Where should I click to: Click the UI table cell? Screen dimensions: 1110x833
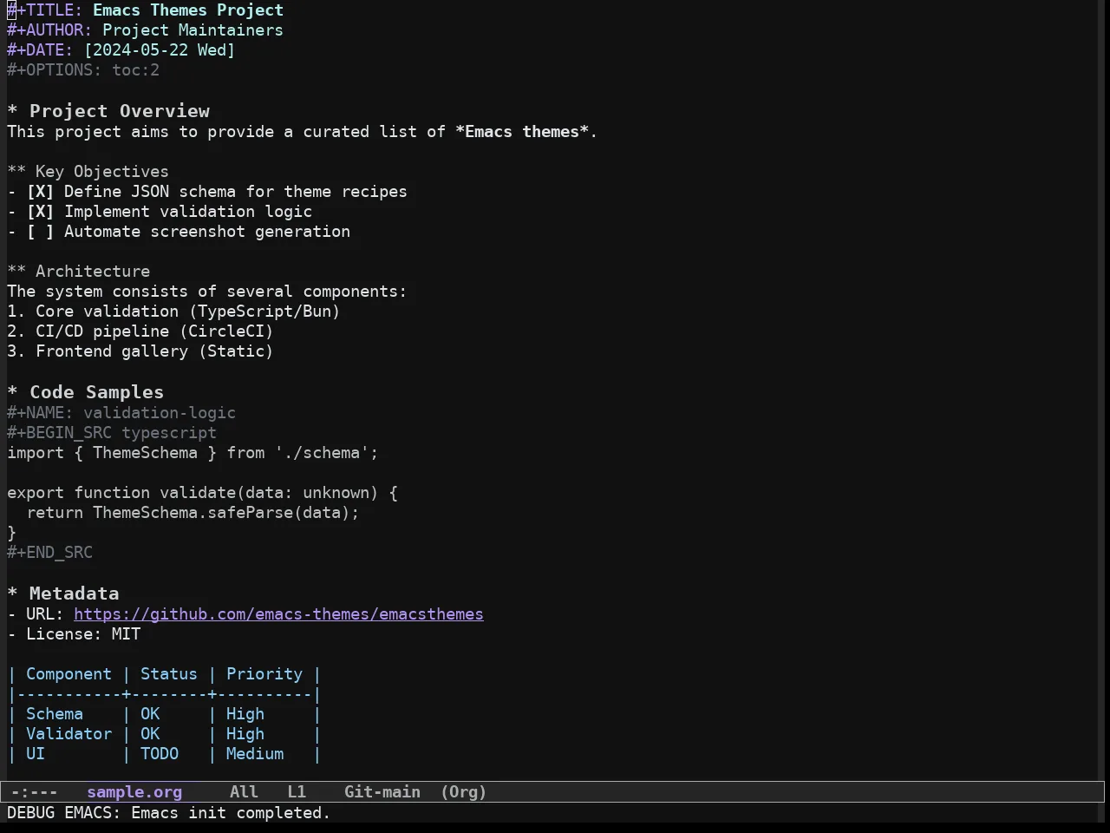[36, 754]
